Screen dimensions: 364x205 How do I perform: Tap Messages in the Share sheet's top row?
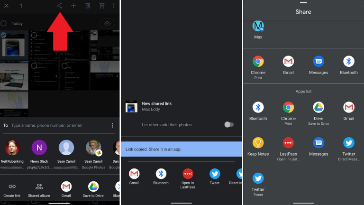pos(318,65)
